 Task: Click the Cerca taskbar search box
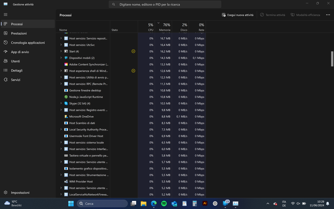102,203
